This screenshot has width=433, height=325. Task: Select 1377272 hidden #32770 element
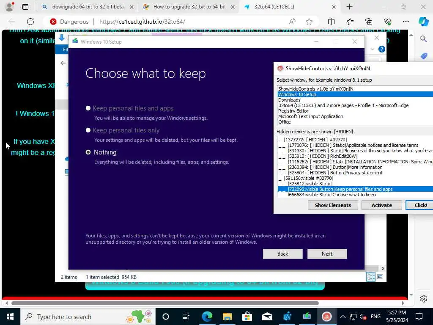click(355, 140)
